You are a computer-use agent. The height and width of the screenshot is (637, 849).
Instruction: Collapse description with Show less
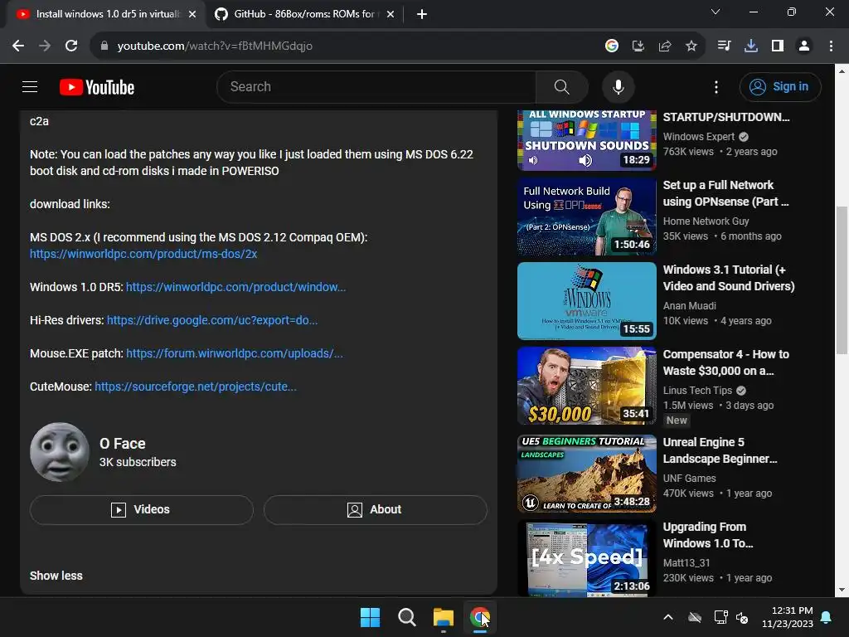coord(56,576)
